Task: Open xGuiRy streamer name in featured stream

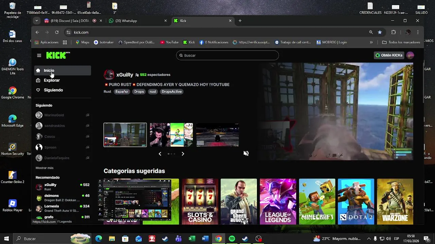Action: [x=125, y=75]
